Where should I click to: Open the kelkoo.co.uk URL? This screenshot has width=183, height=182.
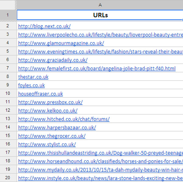click(48, 111)
